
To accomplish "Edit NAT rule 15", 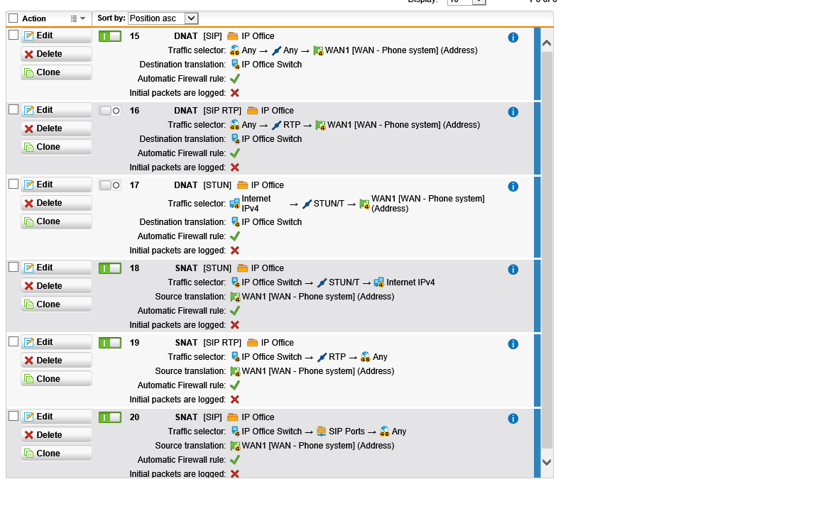I will [56, 35].
